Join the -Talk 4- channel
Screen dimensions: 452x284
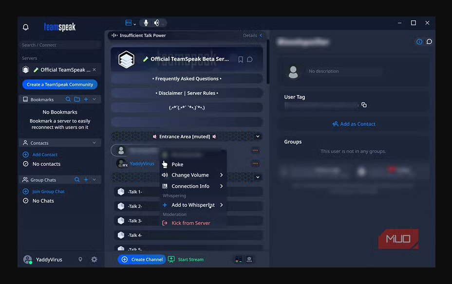click(x=188, y=235)
